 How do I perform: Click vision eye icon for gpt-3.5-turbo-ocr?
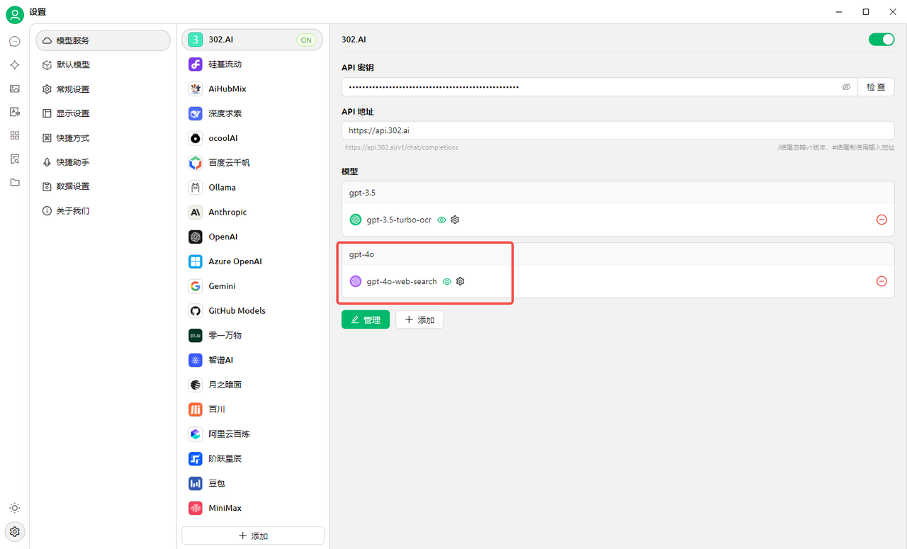tap(441, 220)
